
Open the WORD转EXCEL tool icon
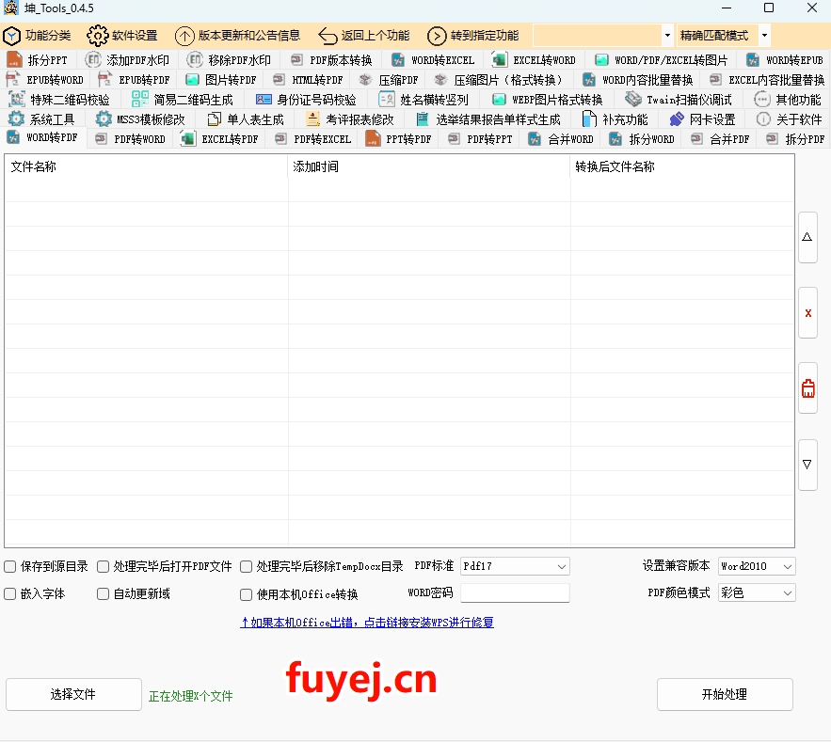(x=397, y=60)
